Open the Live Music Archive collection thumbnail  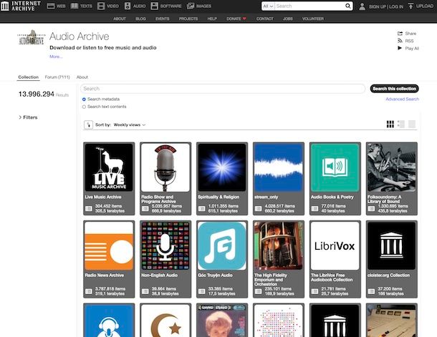coord(109,167)
